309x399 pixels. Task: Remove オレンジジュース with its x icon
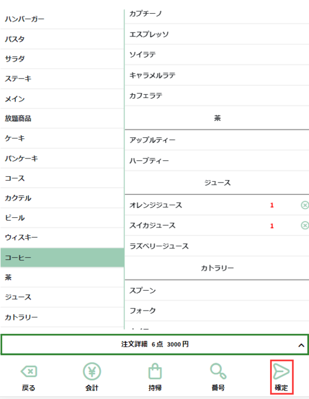click(x=304, y=205)
